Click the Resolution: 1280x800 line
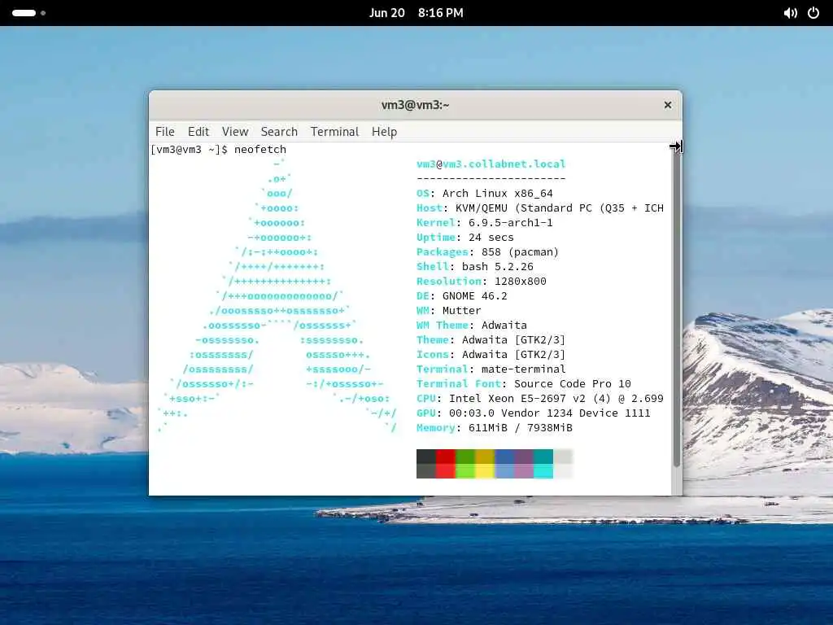The width and height of the screenshot is (833, 625). 482,281
